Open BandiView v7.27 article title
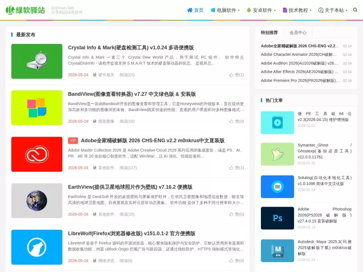363x272 pixels. tap(132, 94)
